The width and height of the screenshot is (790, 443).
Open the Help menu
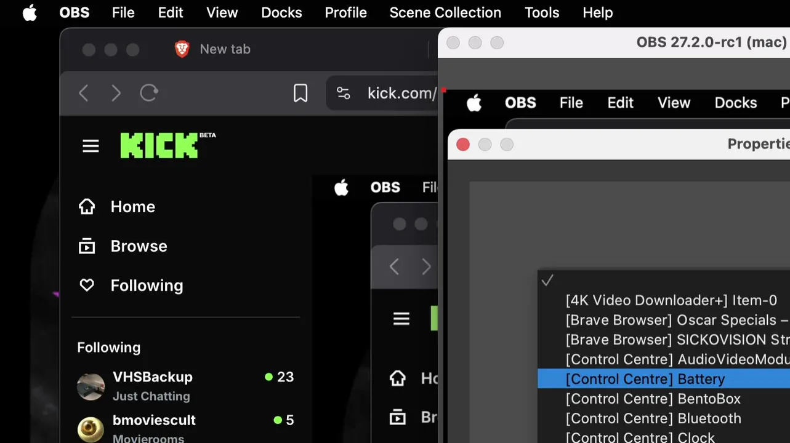pos(598,12)
